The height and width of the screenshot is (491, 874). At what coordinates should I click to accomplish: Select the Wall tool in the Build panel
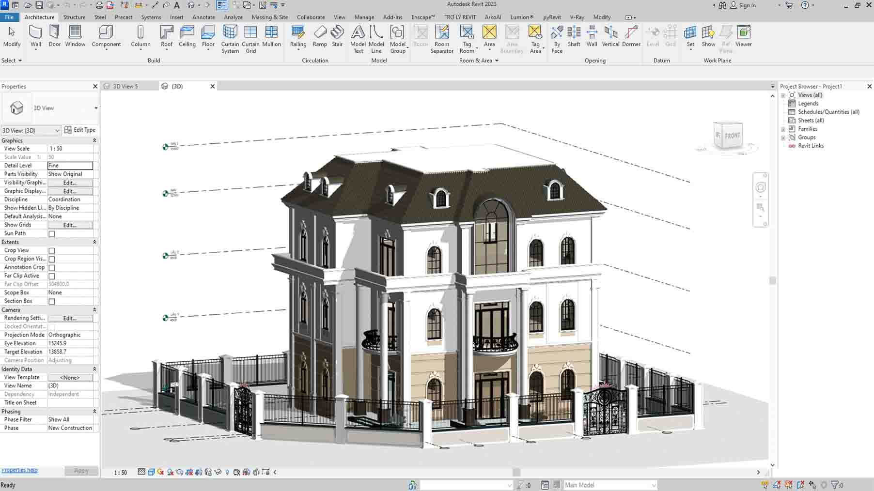(35, 36)
